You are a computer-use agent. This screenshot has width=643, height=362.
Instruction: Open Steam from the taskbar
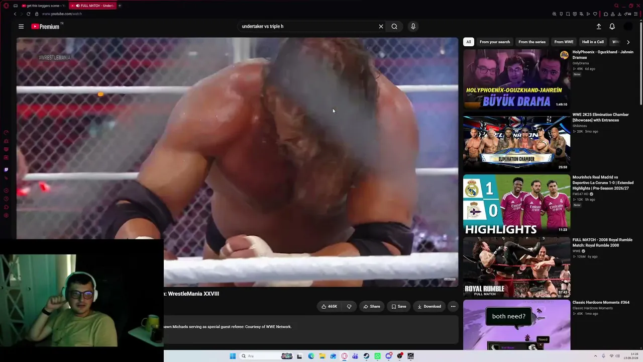[x=366, y=356]
